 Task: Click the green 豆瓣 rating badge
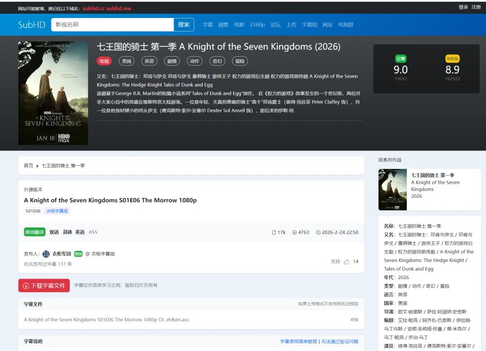[x=400, y=58]
